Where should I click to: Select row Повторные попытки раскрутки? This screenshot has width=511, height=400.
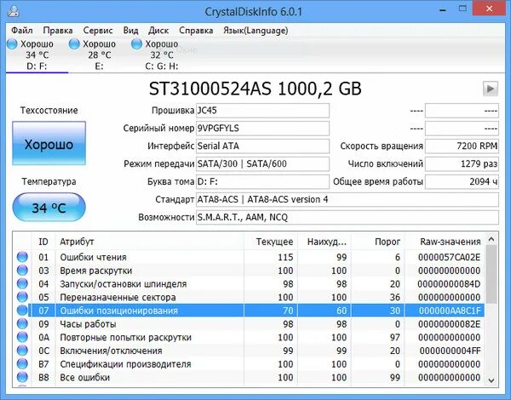[250, 337]
